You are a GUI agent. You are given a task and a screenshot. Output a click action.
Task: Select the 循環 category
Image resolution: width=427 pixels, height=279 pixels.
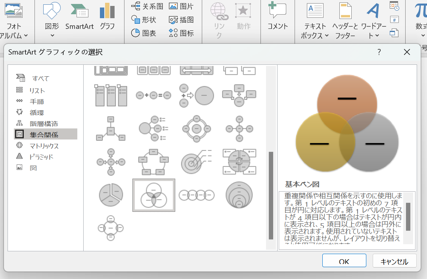pos(46,113)
